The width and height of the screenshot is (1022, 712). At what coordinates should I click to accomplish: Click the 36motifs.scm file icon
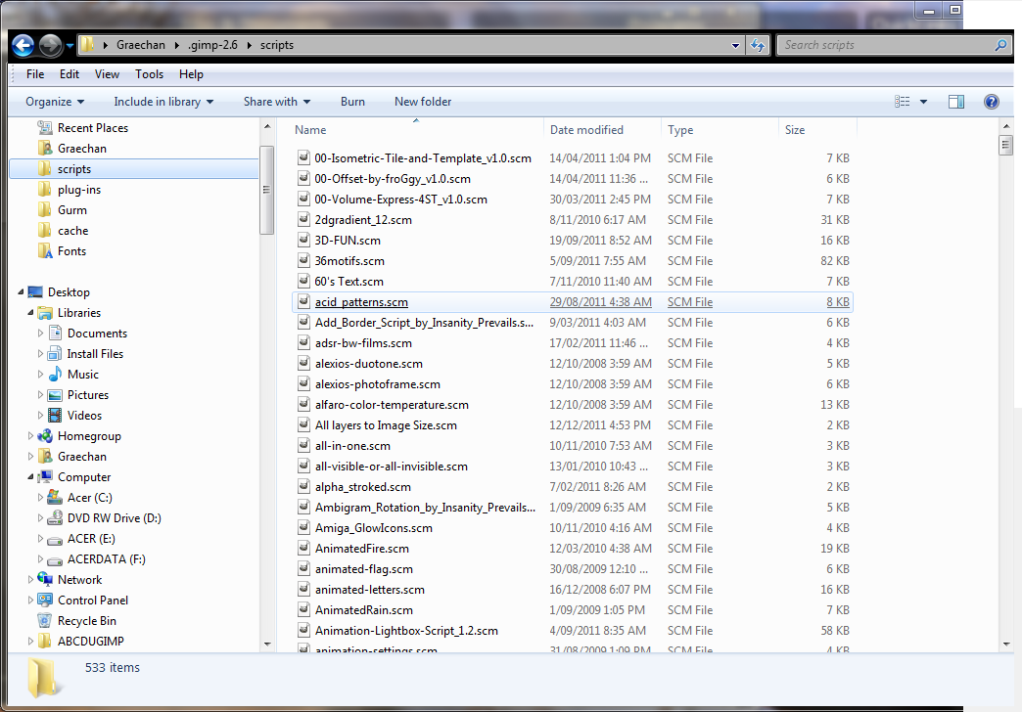tap(303, 260)
